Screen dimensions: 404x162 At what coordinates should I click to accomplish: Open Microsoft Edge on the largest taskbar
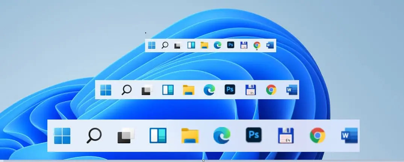tap(222, 136)
